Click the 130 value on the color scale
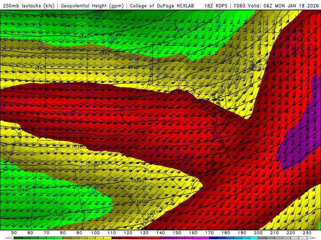 (x=144, y=233)
